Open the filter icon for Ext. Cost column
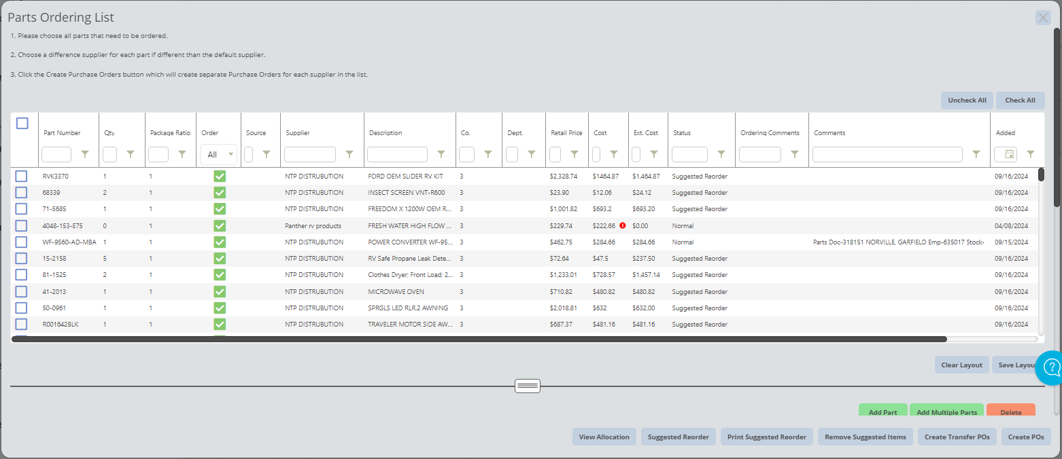1062x459 pixels. [654, 155]
